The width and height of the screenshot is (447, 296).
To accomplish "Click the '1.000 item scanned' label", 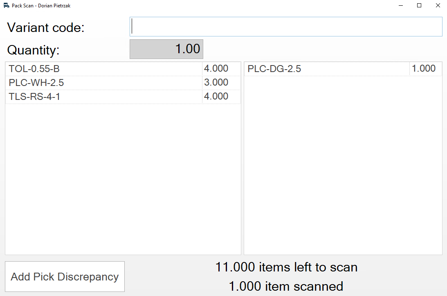I will coord(286,286).
